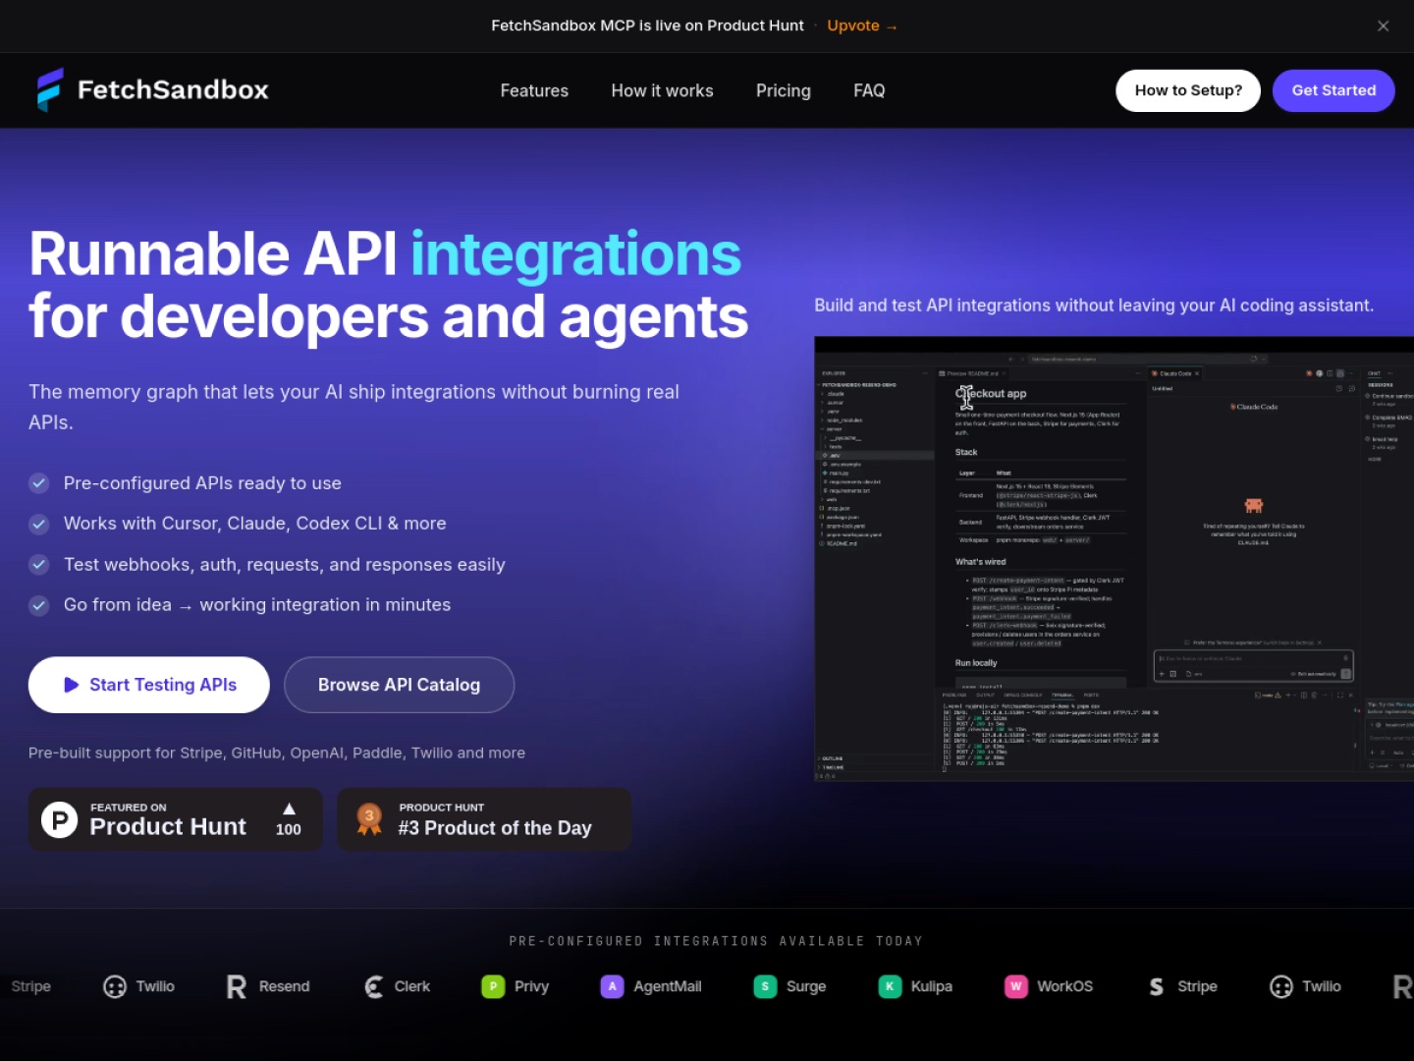This screenshot has width=1414, height=1061.
Task: Select the green Privy icon
Action: click(x=493, y=986)
